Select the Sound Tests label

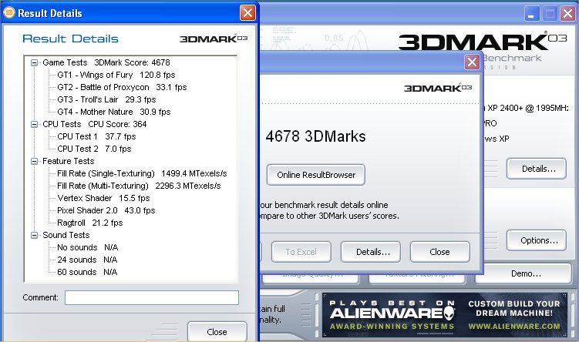(x=66, y=235)
